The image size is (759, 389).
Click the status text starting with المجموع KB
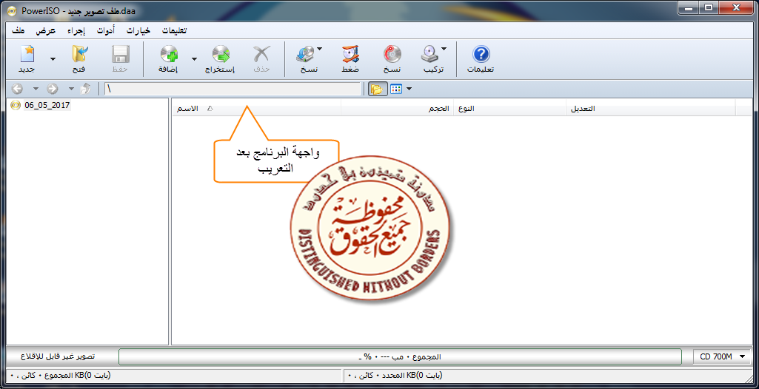[61, 375]
